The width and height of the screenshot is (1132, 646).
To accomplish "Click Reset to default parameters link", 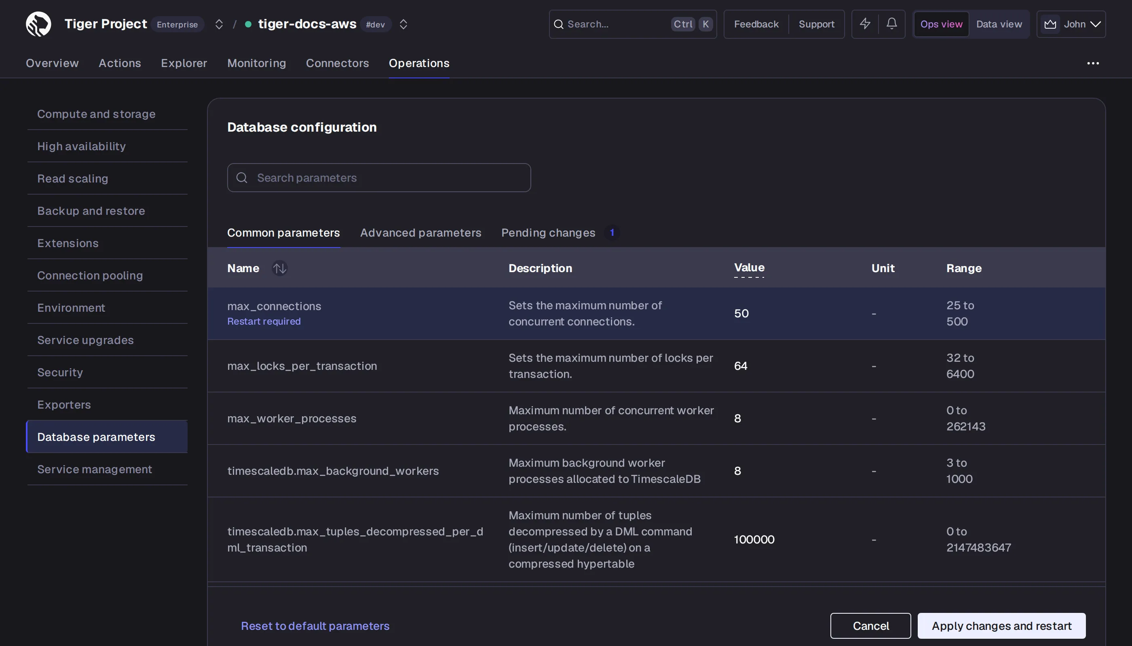I will [x=315, y=626].
